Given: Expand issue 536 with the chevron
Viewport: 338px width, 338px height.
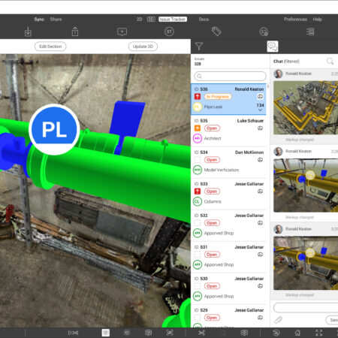Looking at the screenshot, I should click(260, 110).
